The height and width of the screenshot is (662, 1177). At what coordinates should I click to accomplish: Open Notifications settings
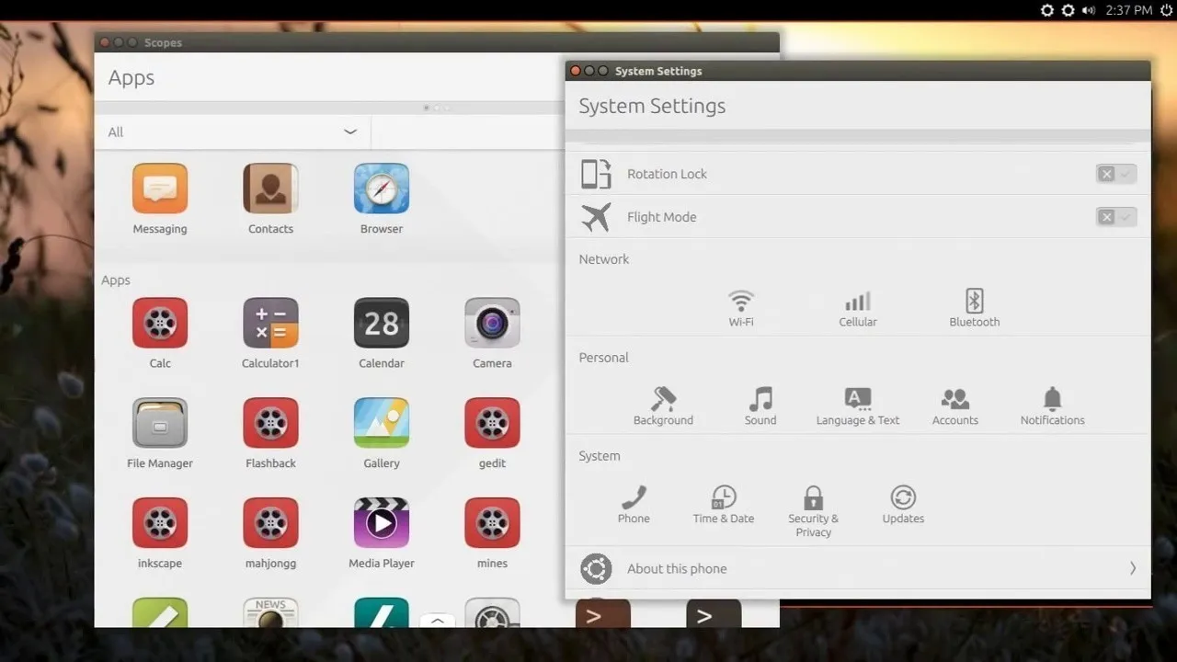[x=1052, y=405]
